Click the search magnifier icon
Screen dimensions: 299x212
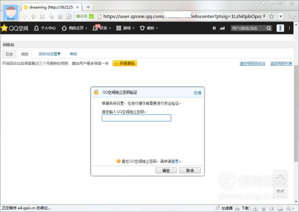point(269,28)
